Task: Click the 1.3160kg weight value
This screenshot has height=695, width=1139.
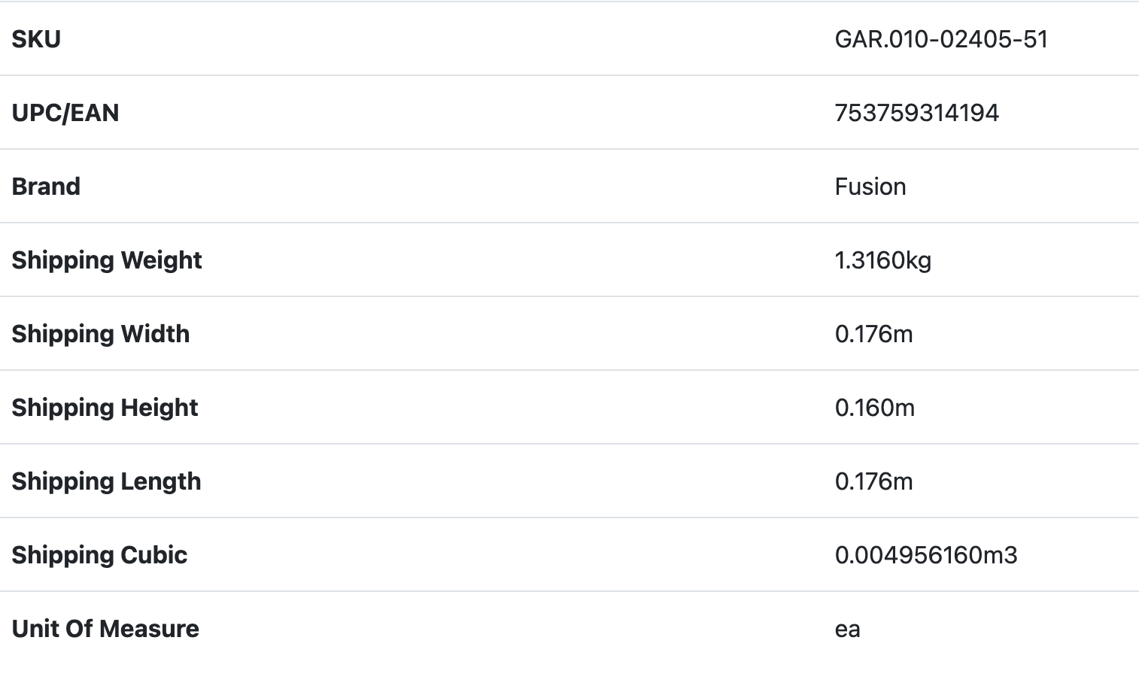Action: click(x=882, y=260)
